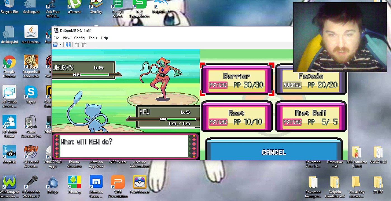Select the 'Account information!' desktop label
Screen dimensions: 391x201
click(139, 164)
